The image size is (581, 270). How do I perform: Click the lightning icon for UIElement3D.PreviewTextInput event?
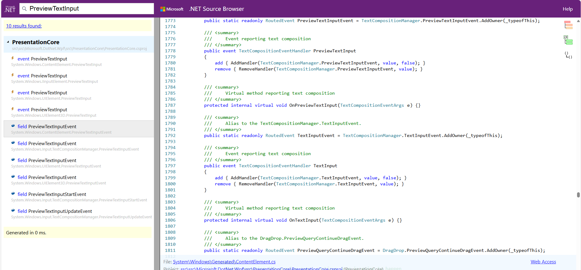click(13, 109)
